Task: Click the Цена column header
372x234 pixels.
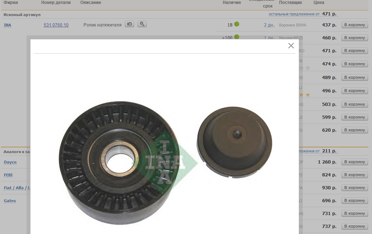Action: tap(319, 3)
